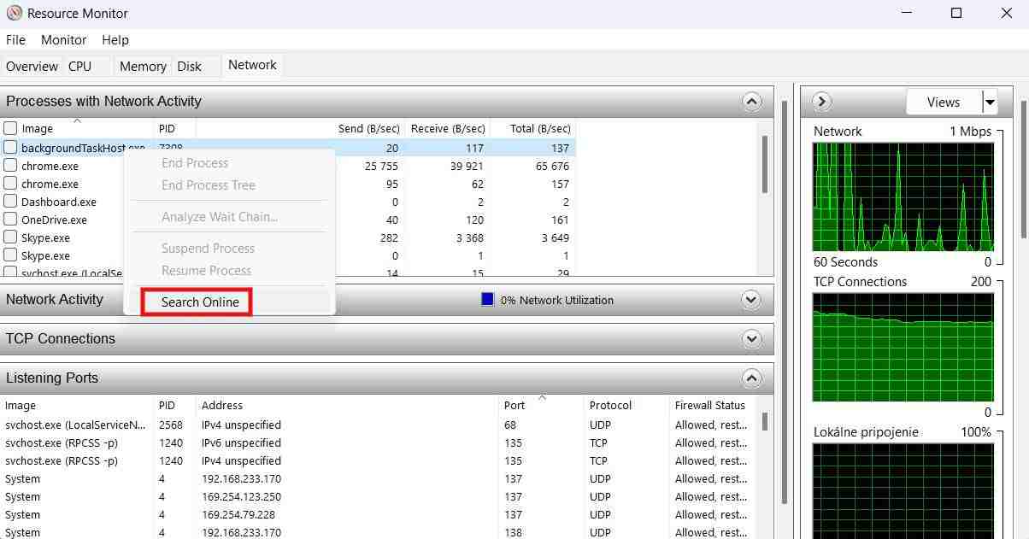This screenshot has width=1029, height=539.
Task: Click the Network throughput graph
Action: pyautogui.click(x=903, y=196)
